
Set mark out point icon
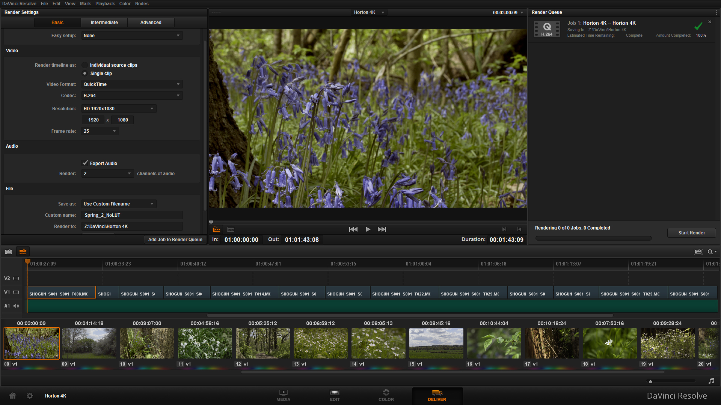click(519, 229)
